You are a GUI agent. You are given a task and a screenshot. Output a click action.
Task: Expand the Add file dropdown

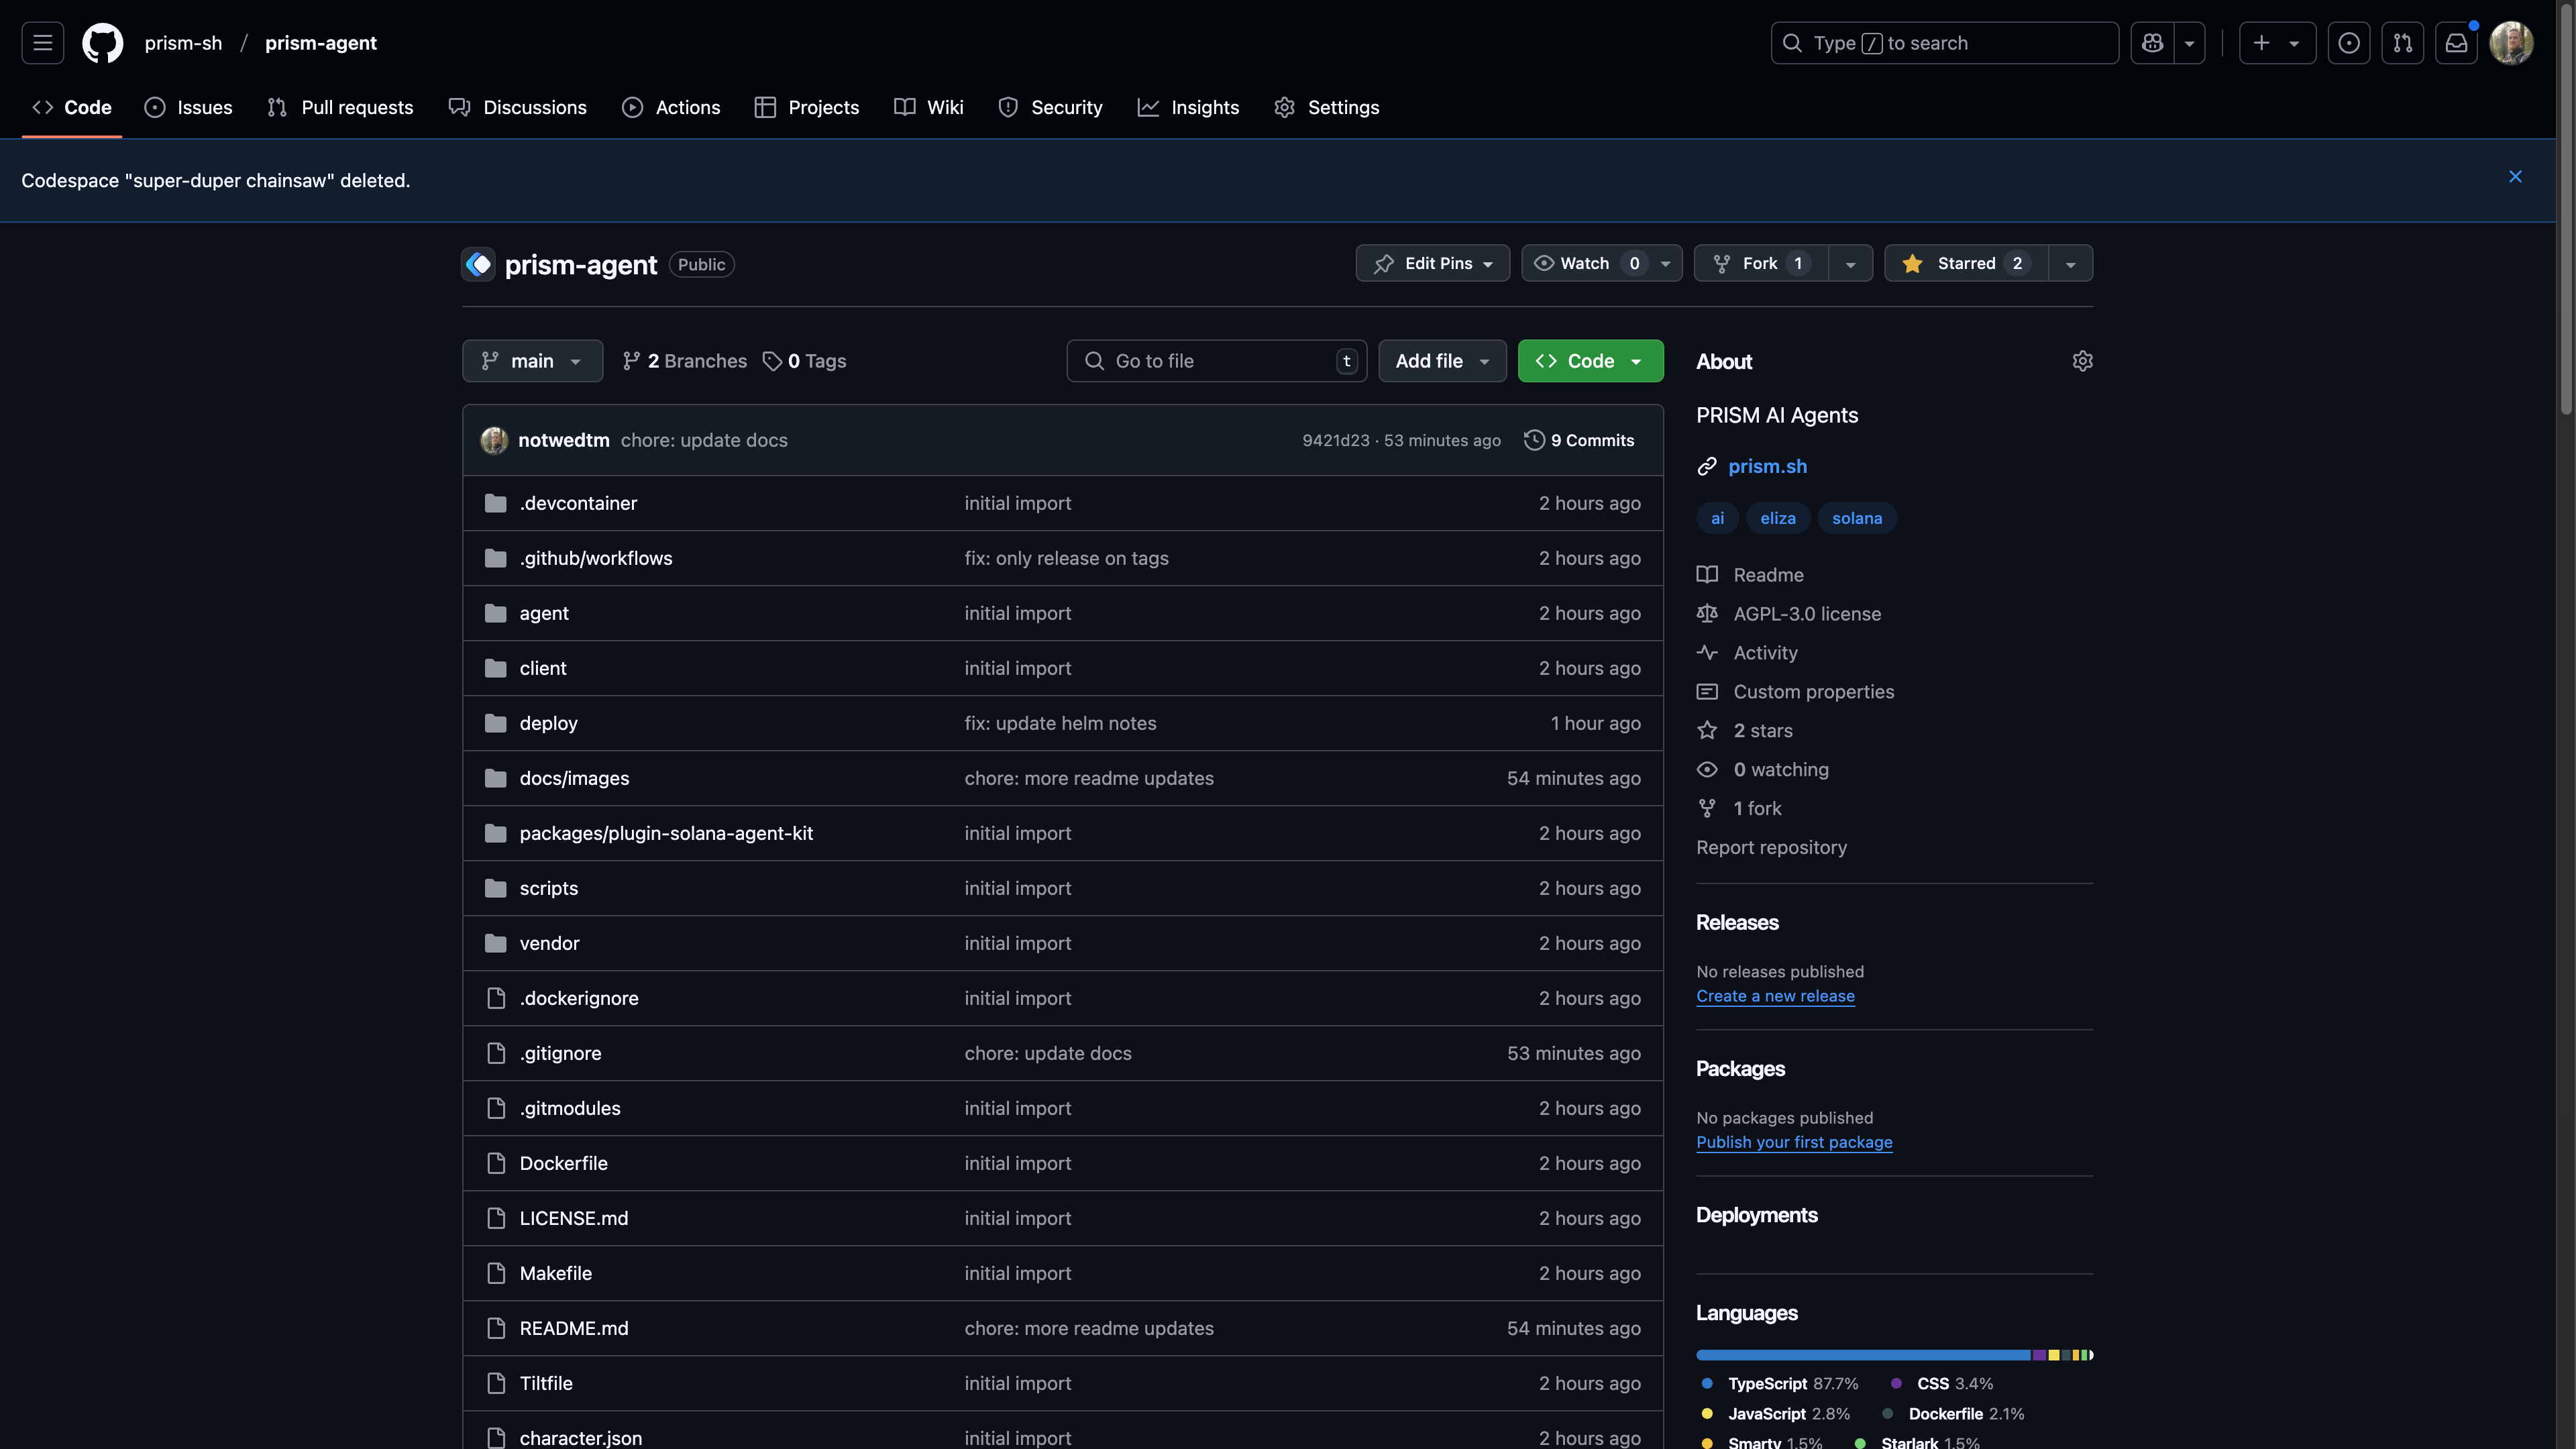pos(1442,361)
